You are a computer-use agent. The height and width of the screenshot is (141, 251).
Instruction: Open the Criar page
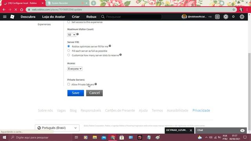(x=76, y=16)
